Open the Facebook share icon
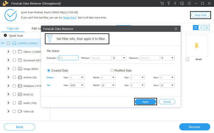Screen dimensions: 214x133 [175, 3]
